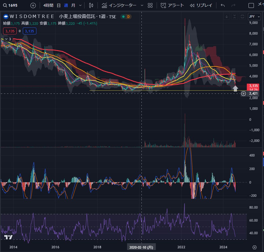Add a comparison symbol with the plus icon
This screenshot has width=264, height=252.
coord(33,6)
